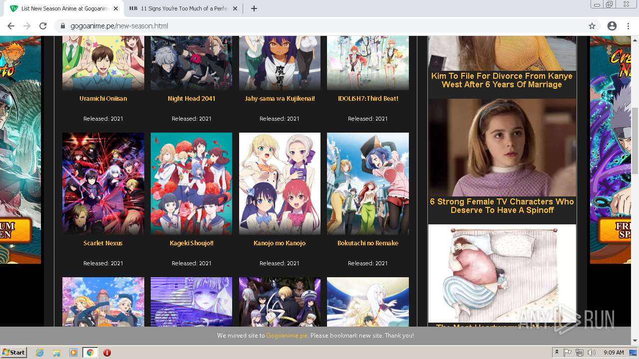This screenshot has width=639, height=359.
Task: Open a new tab with the plus button
Action: coord(254,8)
